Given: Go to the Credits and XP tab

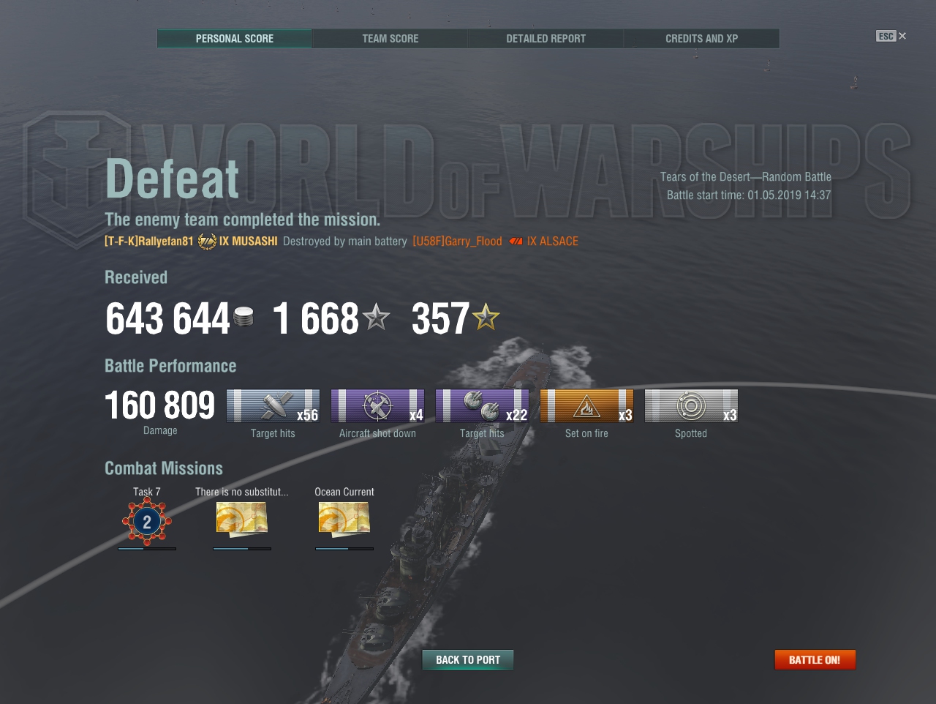Looking at the screenshot, I should [x=702, y=39].
